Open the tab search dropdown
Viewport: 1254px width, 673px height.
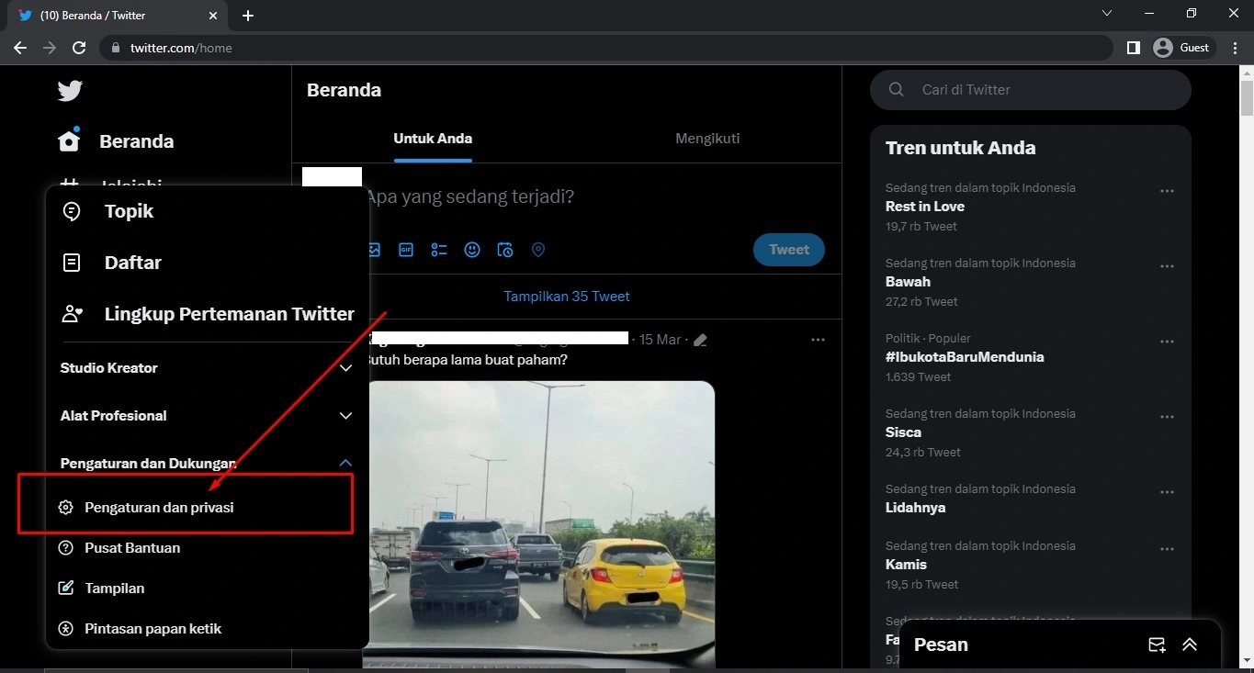coord(1107,14)
